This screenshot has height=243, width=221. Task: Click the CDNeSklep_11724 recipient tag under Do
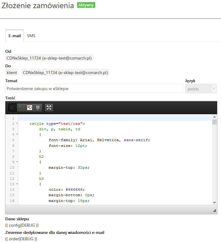tap(65, 73)
